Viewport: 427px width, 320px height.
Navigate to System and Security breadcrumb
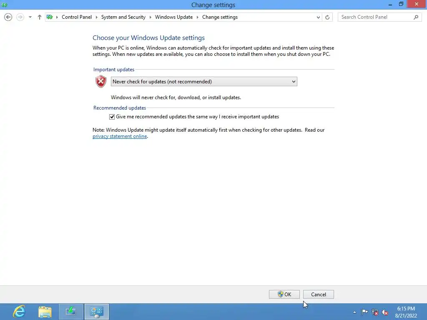(123, 17)
